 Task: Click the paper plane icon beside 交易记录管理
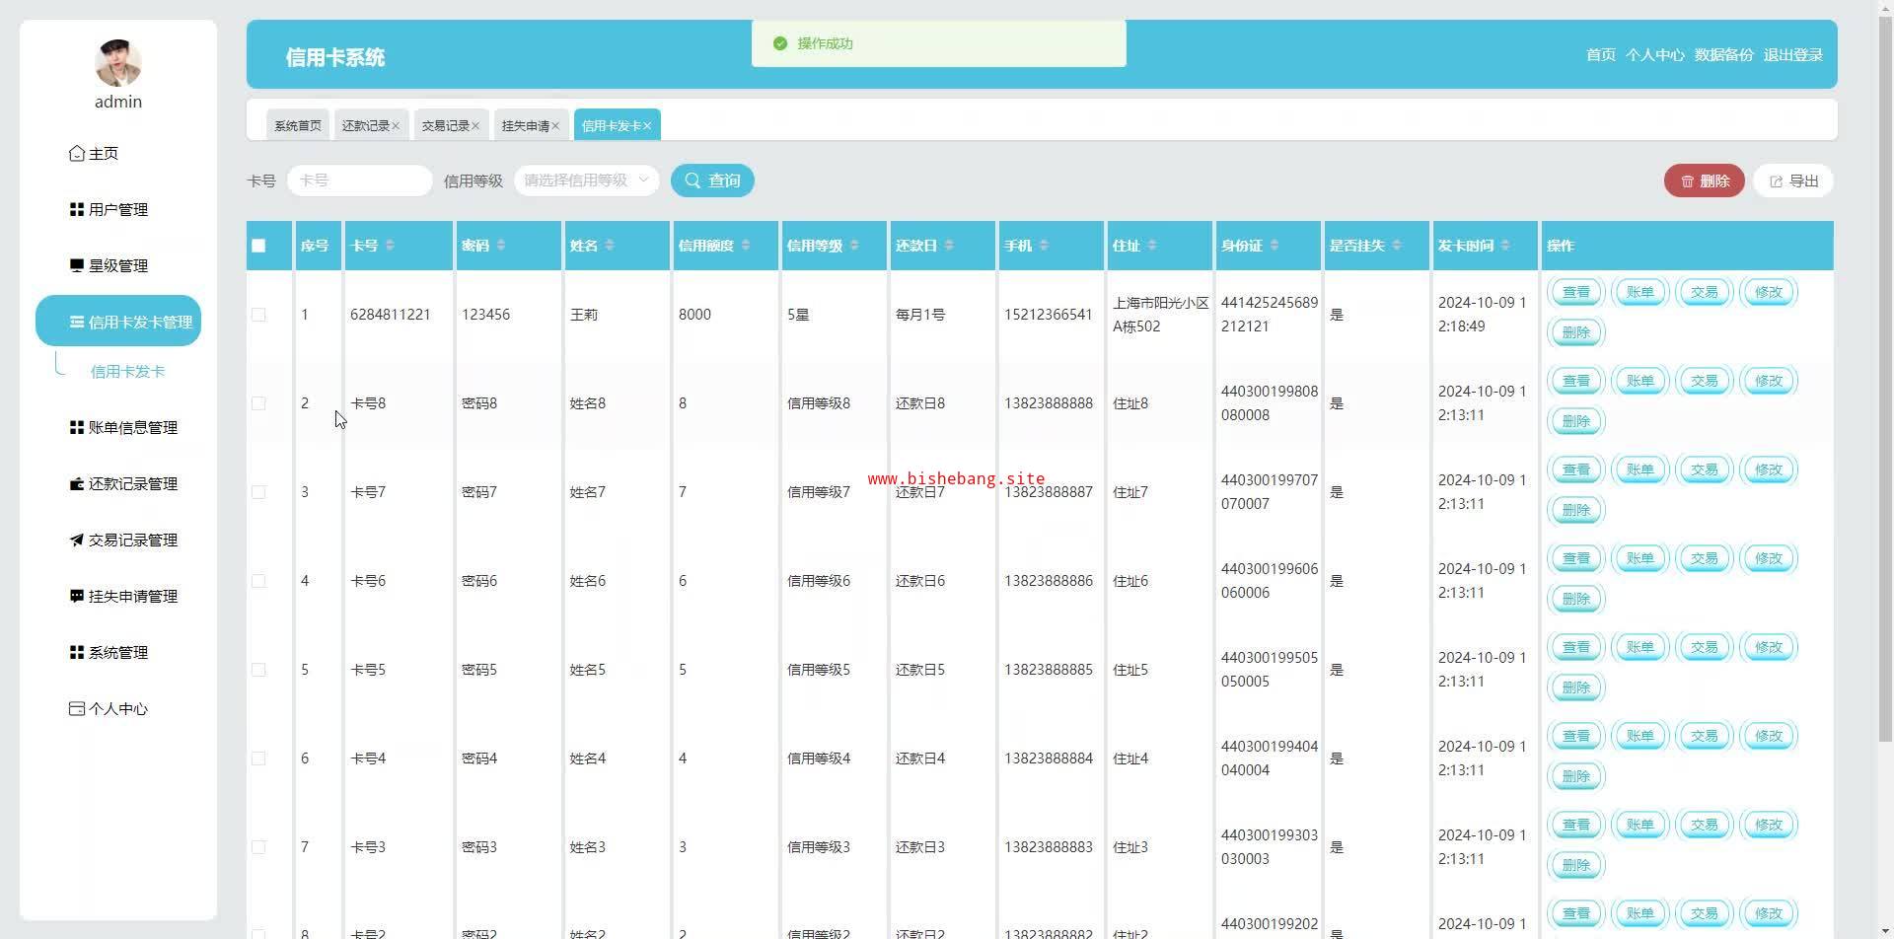coord(77,540)
